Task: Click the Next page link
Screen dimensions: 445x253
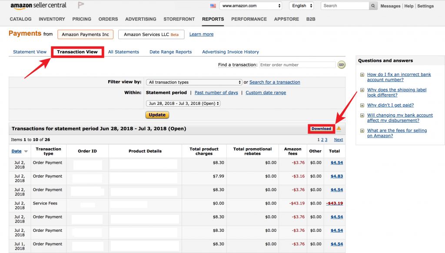Action: pyautogui.click(x=338, y=139)
